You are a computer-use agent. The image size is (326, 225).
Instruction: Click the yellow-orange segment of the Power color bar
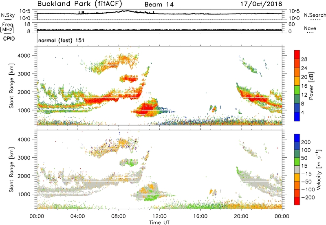click(x=297, y=81)
